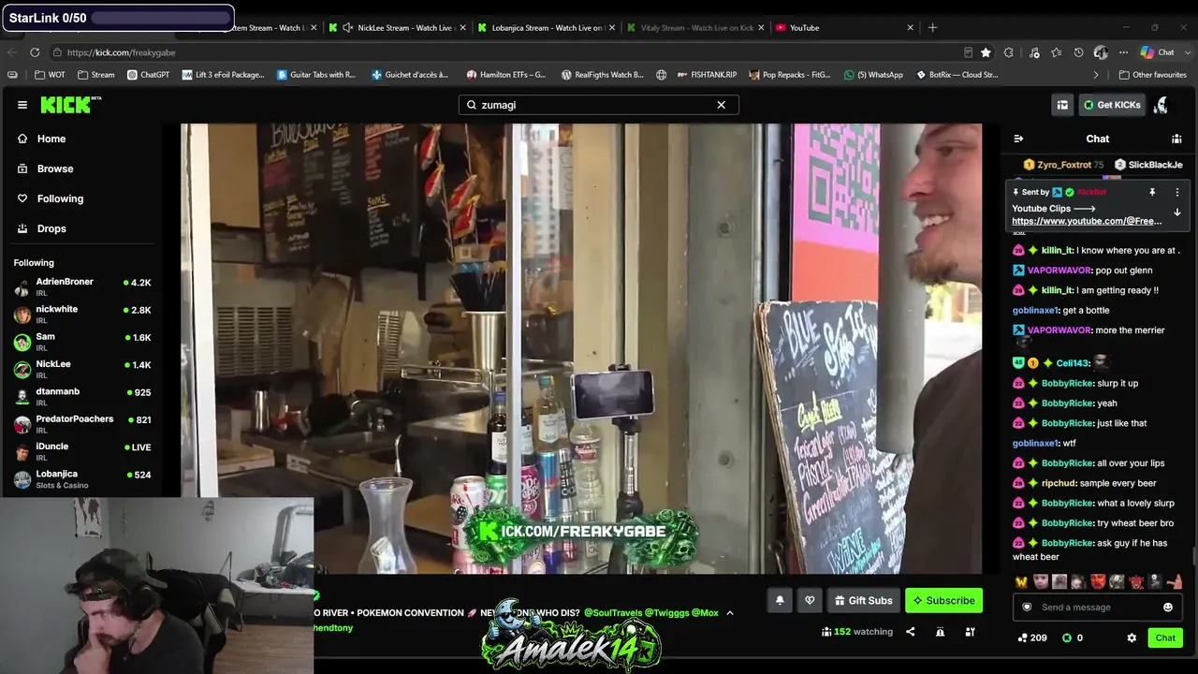Switch to the YouTube browser tab

[844, 28]
